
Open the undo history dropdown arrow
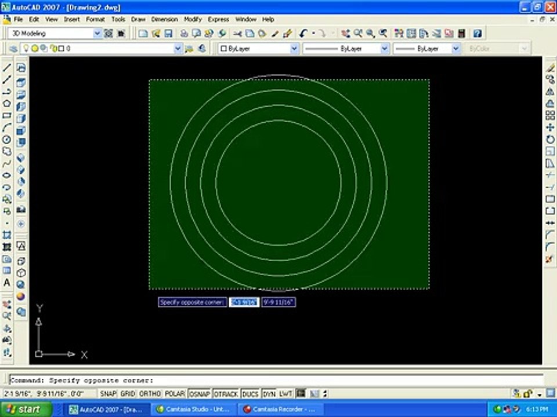tap(313, 34)
